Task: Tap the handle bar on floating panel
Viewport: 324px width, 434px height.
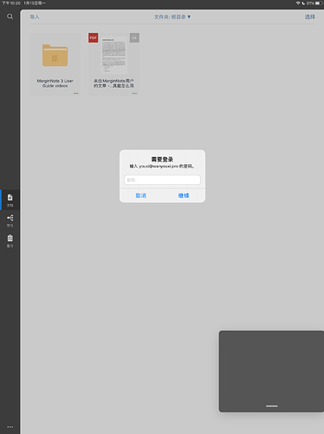Action: (272, 406)
